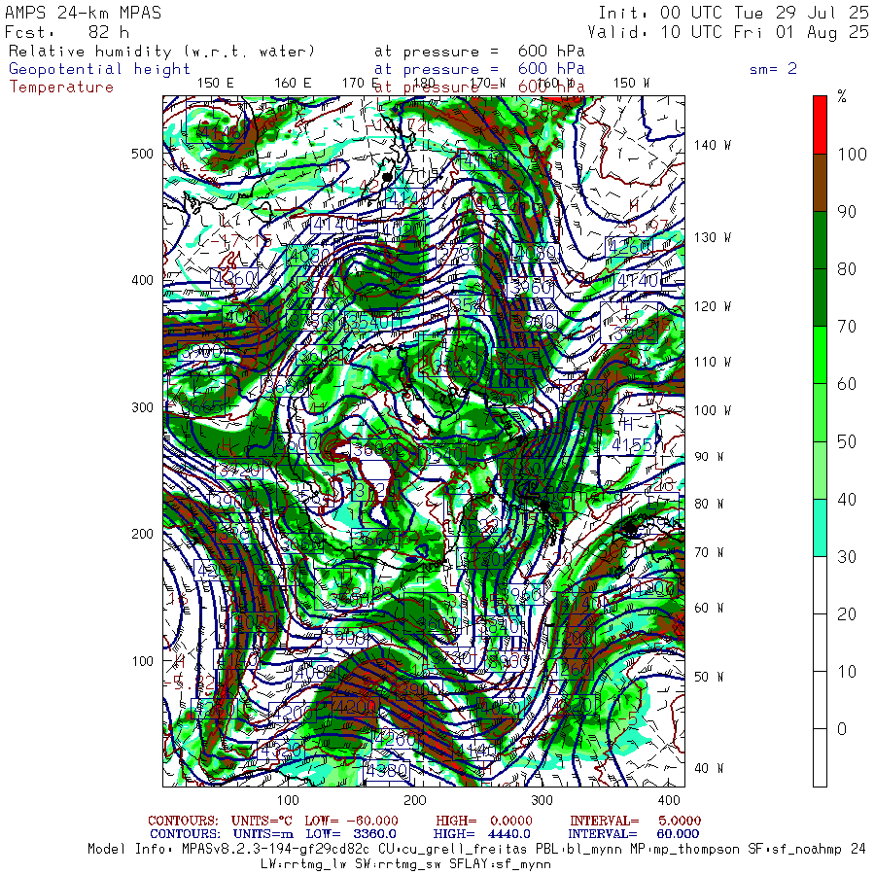Image resolution: width=875 pixels, height=875 pixels.
Task: Click the 'Init: 00 UTC Tue 29 Jul 25' text
Action: pos(733,13)
